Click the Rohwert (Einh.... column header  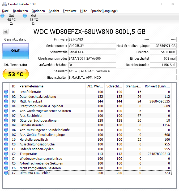pos(157,86)
